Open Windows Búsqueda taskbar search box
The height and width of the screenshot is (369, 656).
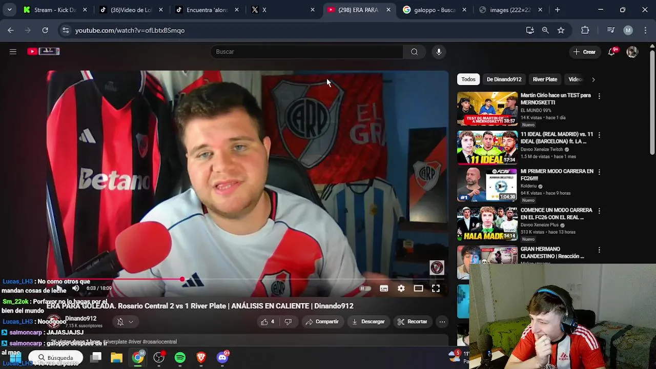[x=55, y=358]
